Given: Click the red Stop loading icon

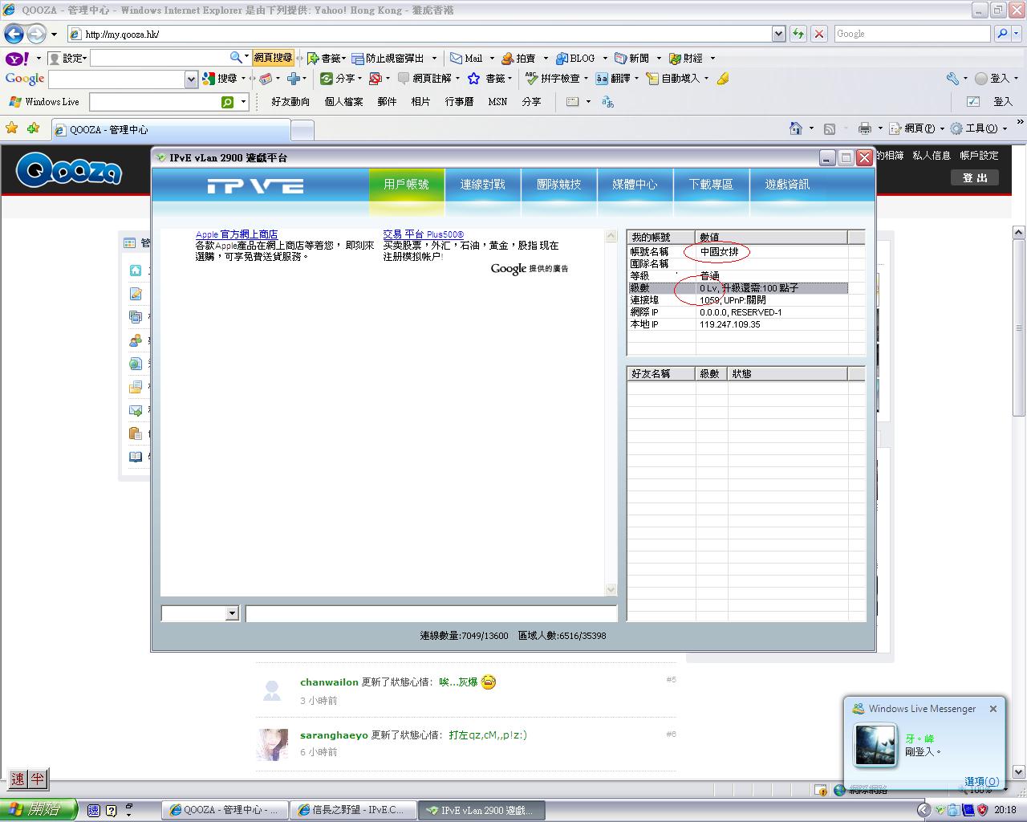Looking at the screenshot, I should click(818, 34).
